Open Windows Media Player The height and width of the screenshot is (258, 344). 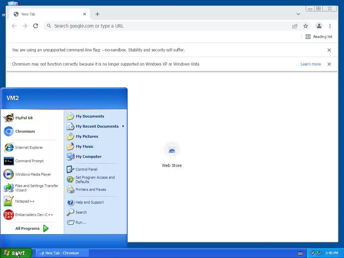33,174
